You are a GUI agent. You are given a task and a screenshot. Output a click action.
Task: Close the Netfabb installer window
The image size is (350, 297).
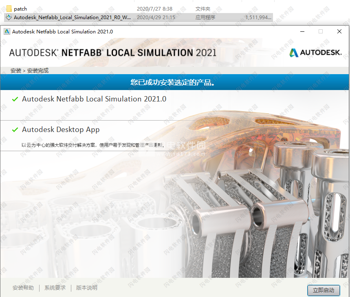[x=339, y=31]
